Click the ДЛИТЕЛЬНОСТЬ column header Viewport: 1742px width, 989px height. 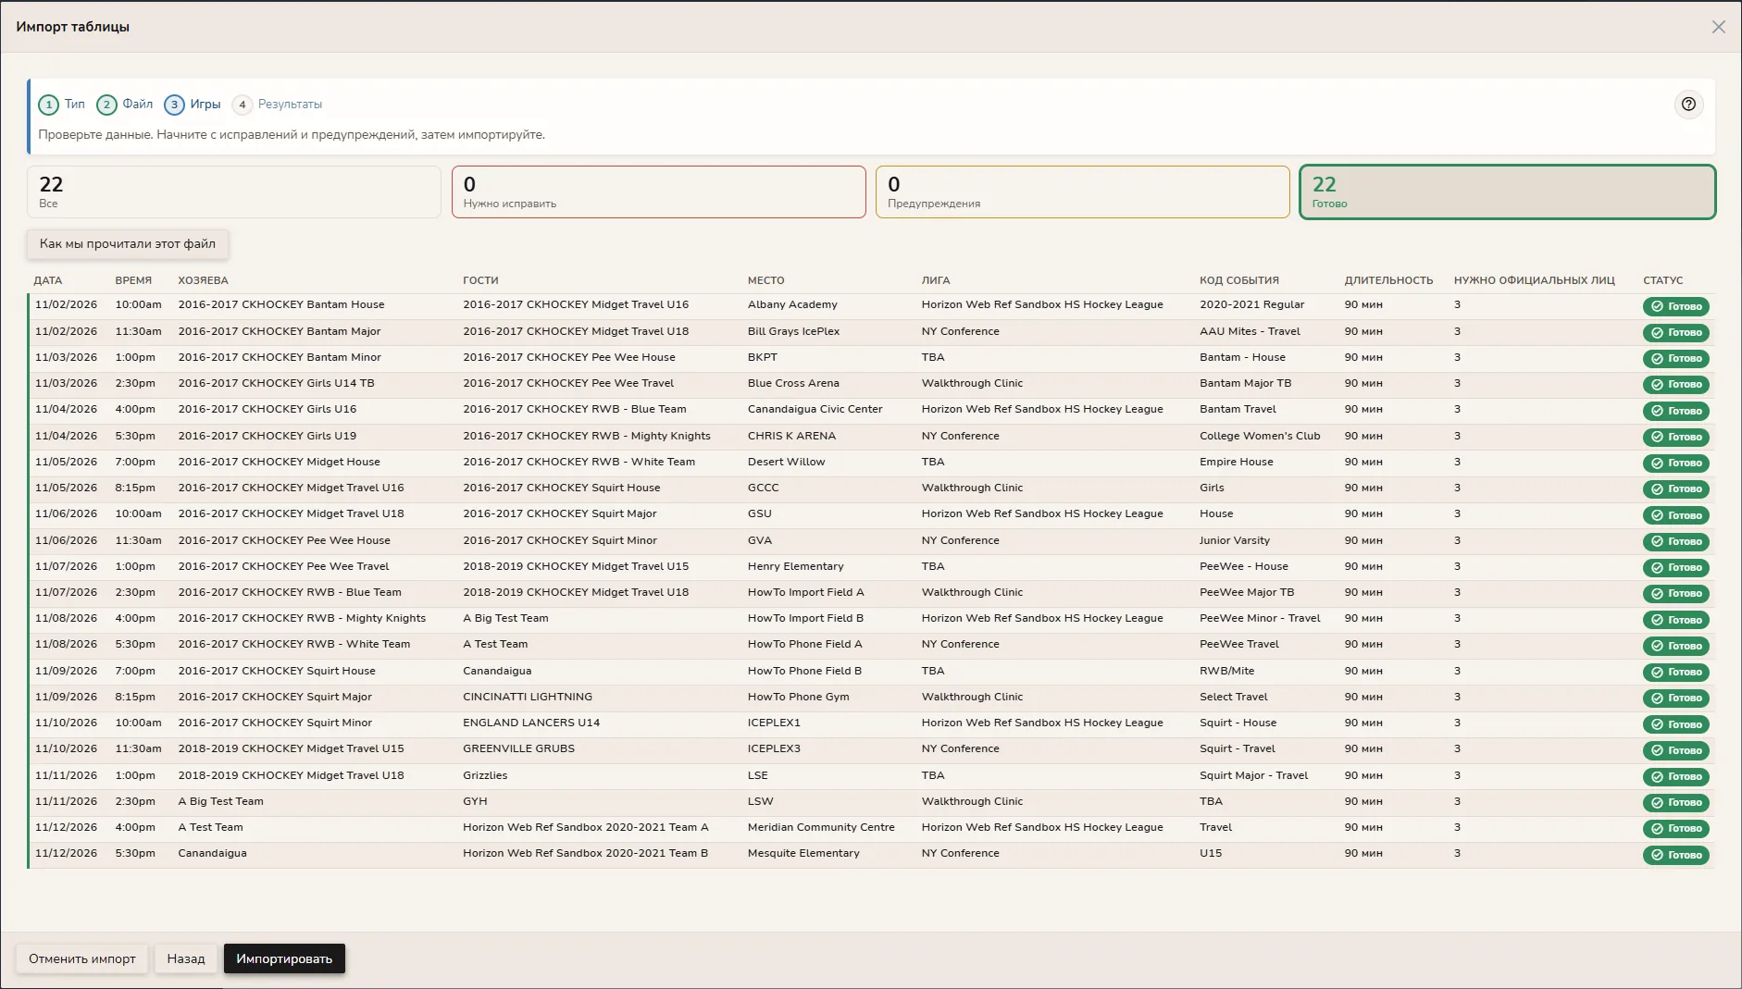1388,280
